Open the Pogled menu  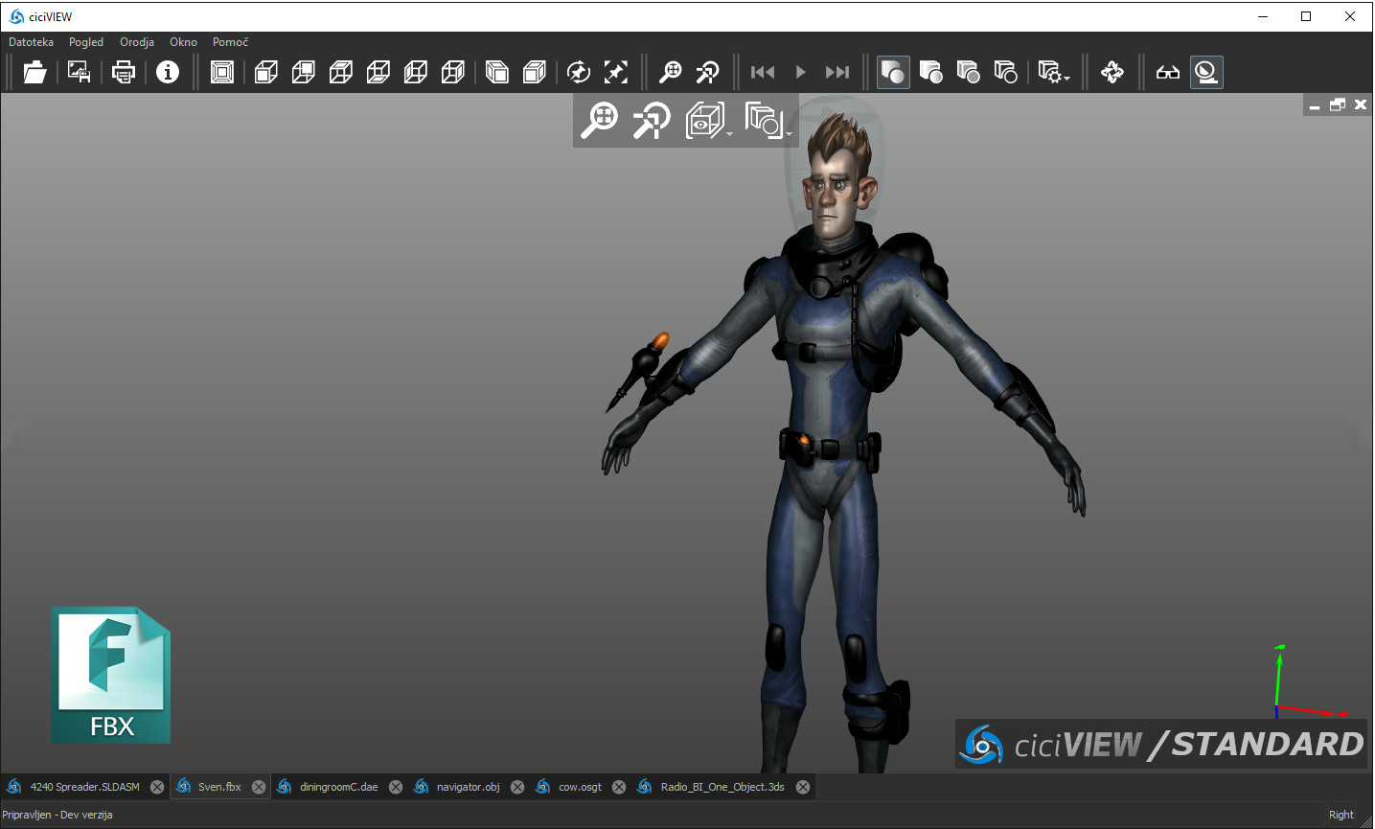tap(86, 42)
